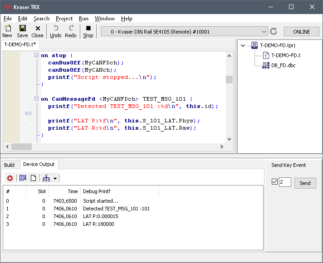Click the auto-scroll output list icon
This screenshot has width=323, height=263.
(23, 178)
